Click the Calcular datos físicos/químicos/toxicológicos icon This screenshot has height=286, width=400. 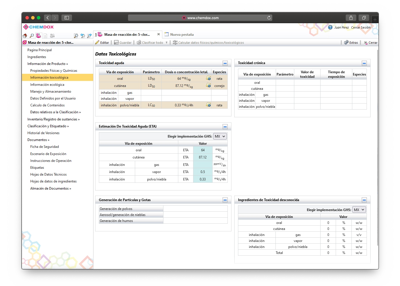(175, 43)
